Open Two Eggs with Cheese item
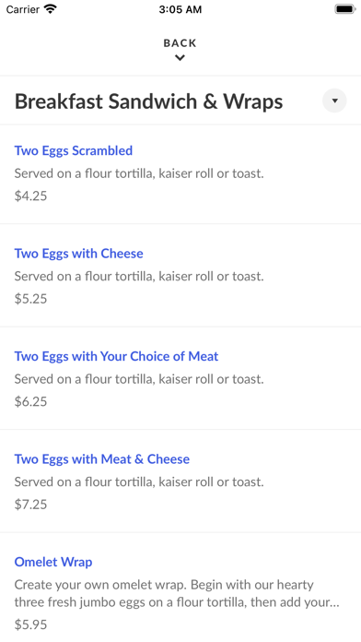 click(x=79, y=254)
